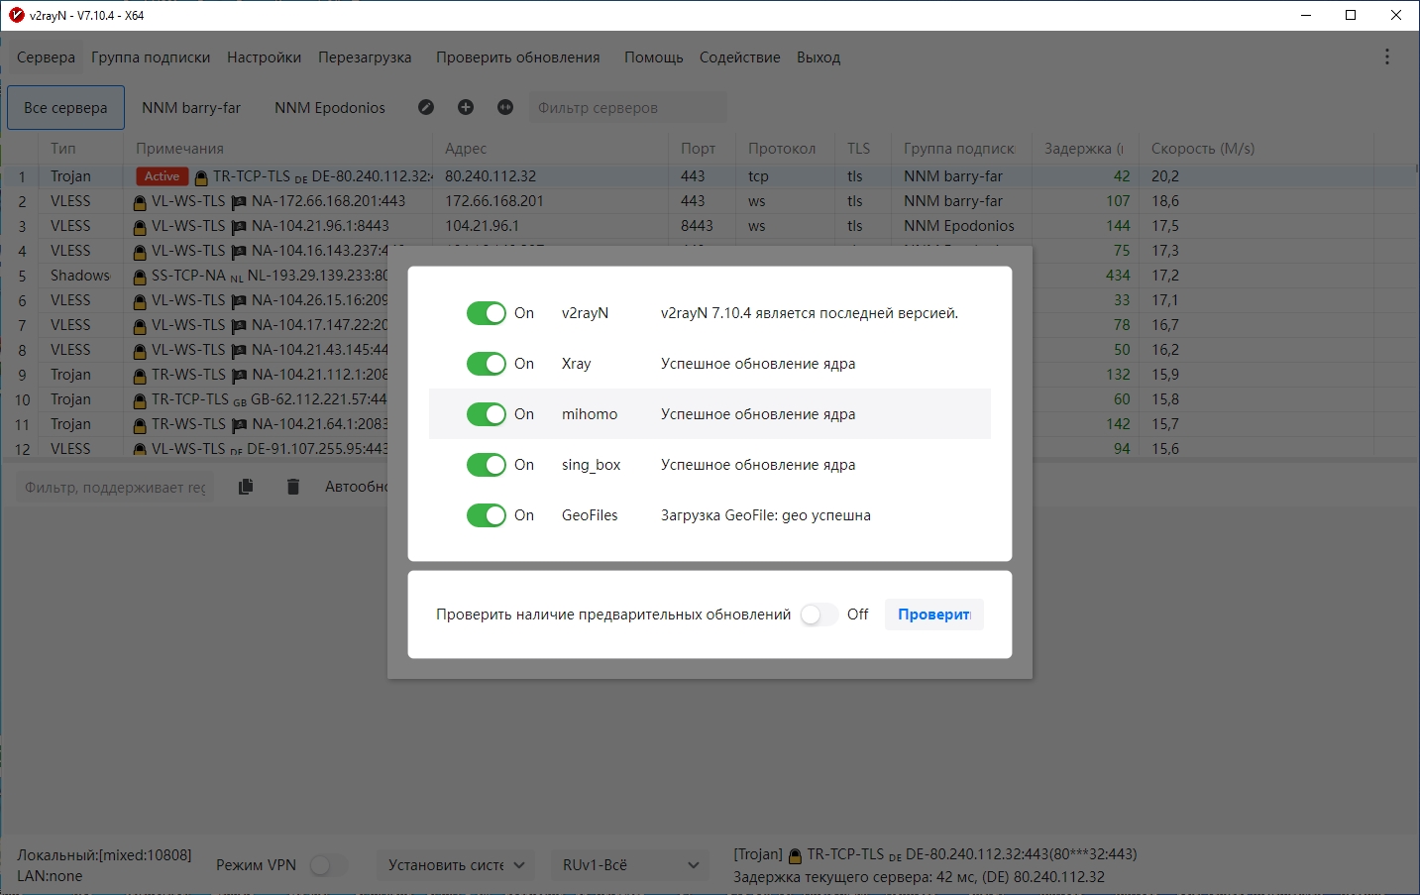Click the Проверить button in update dialog
Viewport: 1420px width, 895px height.
(933, 615)
